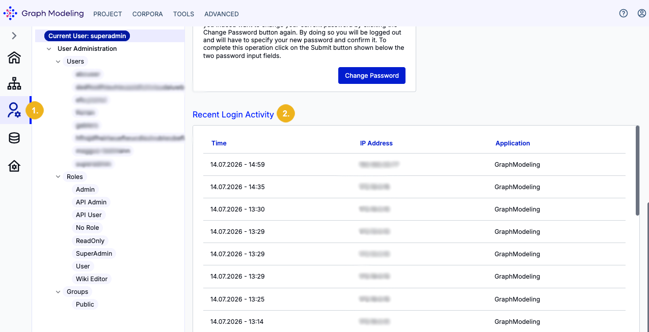Screen dimensions: 649x332
Task: Open the help question mark icon
Action: pyautogui.click(x=624, y=13)
